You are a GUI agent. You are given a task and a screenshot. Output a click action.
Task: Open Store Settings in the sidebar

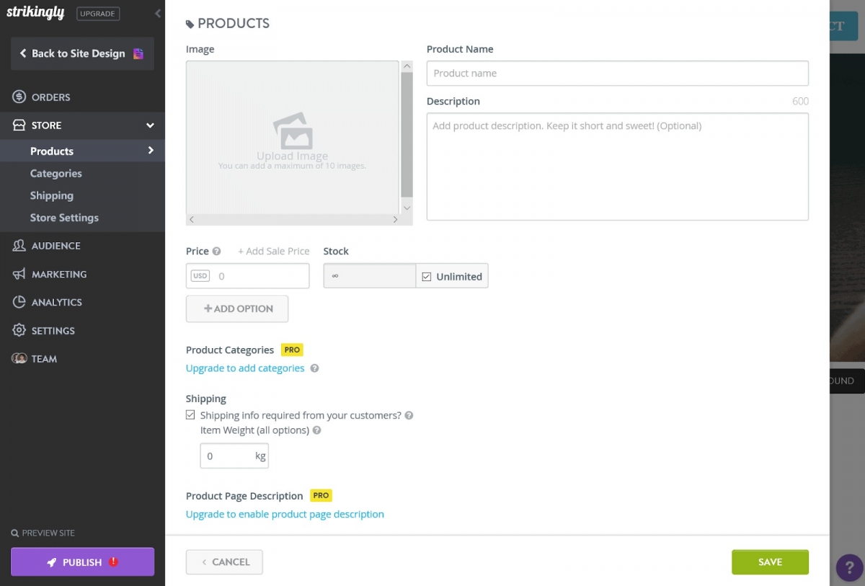coord(64,218)
